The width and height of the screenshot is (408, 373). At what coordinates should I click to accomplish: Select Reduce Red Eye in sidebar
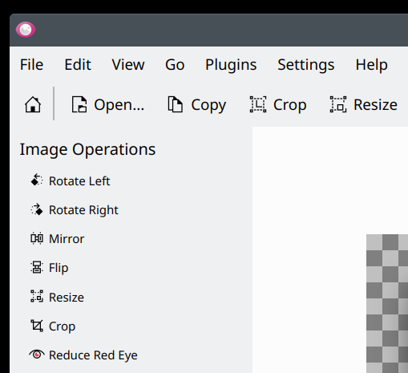pyautogui.click(x=83, y=355)
